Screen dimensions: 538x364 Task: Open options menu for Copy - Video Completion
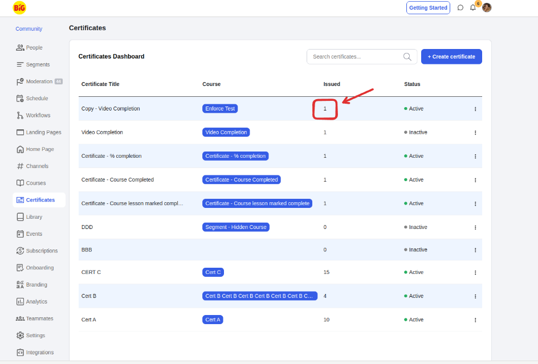[475, 109]
